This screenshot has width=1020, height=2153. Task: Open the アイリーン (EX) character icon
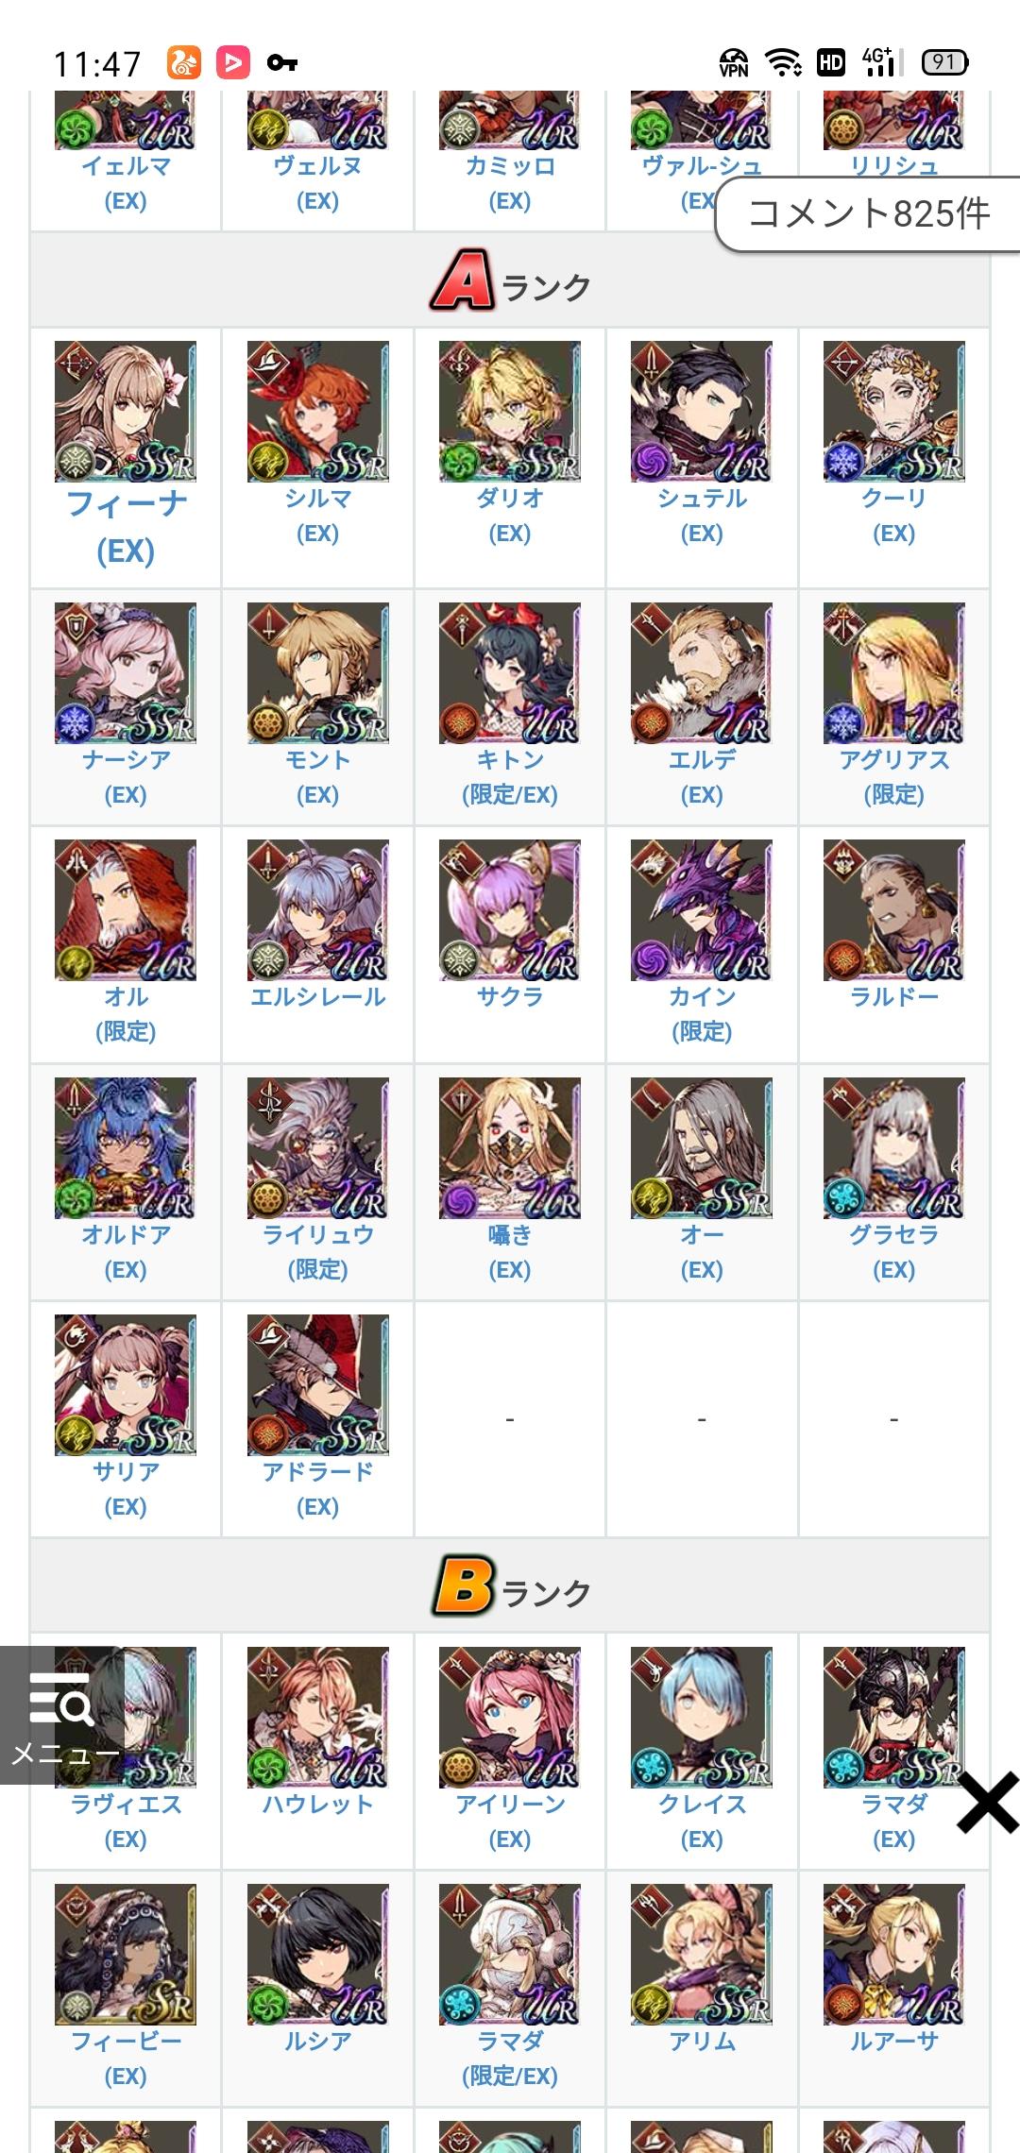pos(510,1718)
